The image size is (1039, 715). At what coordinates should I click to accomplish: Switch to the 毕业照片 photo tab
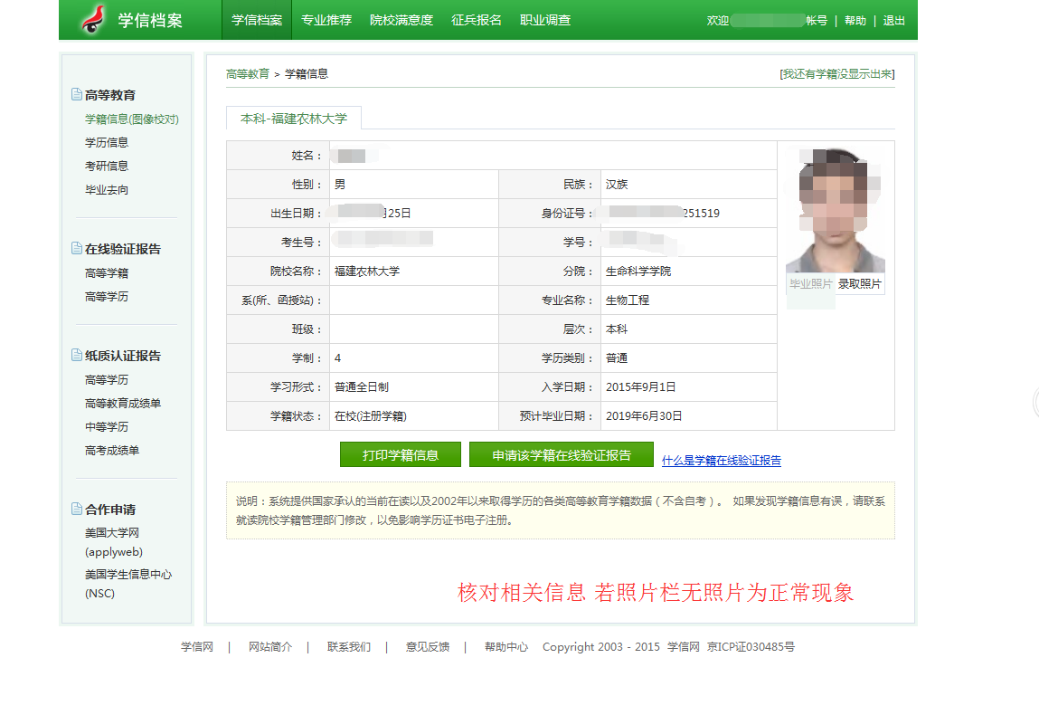[810, 284]
